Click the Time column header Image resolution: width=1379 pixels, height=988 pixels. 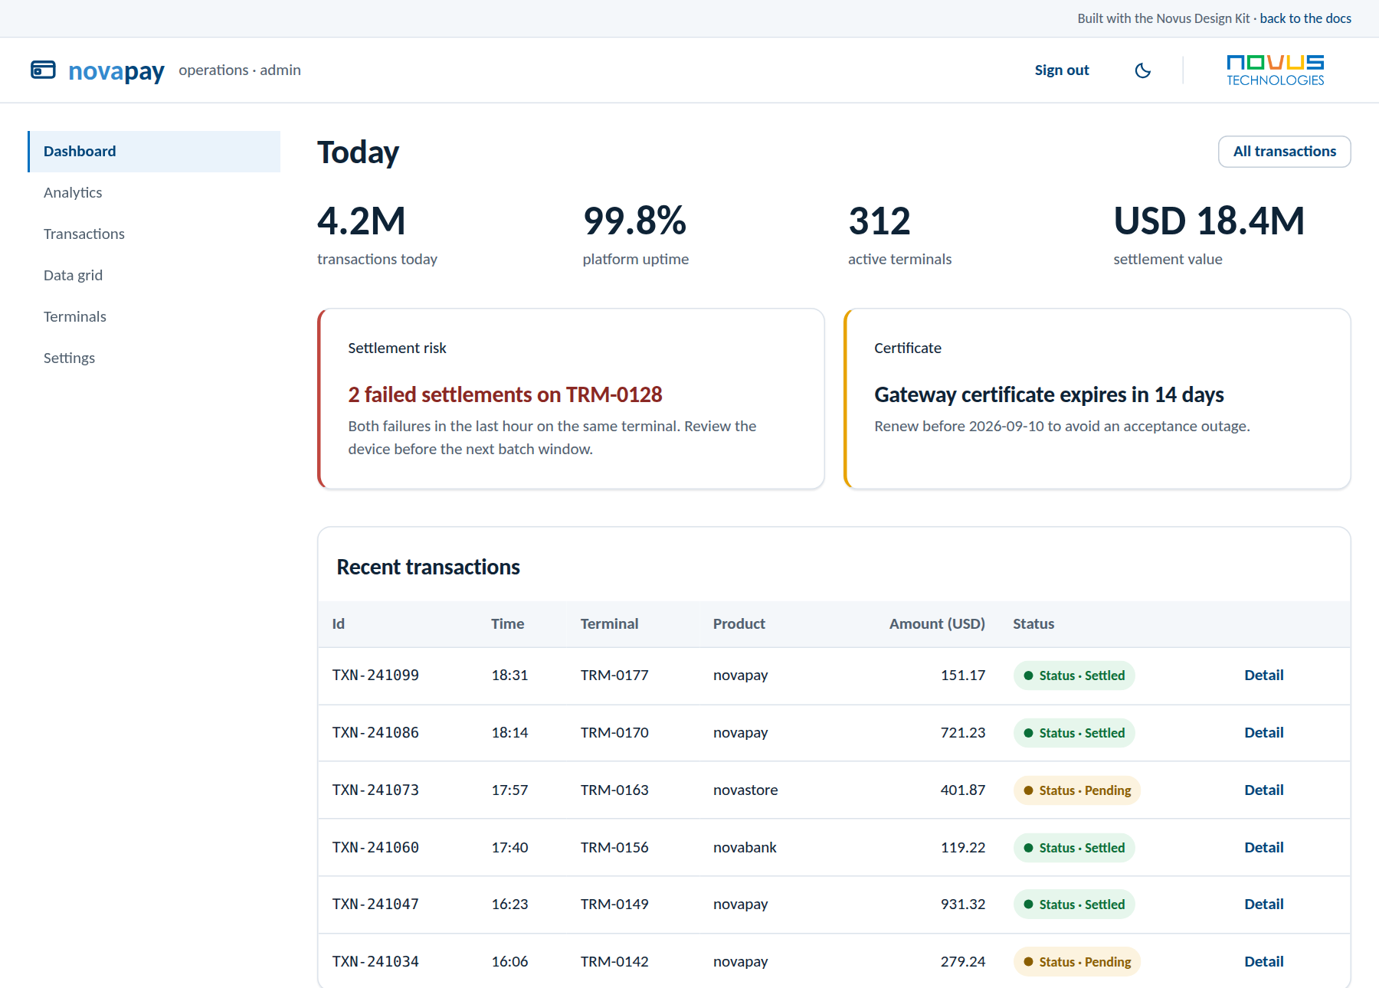pos(507,624)
